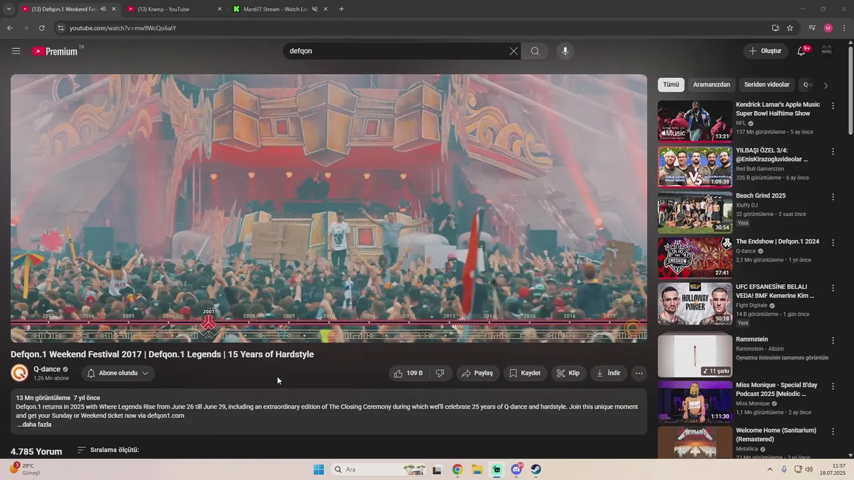Viewport: 854px width, 480px height.
Task: Open Steam from the taskbar
Action: tap(536, 469)
